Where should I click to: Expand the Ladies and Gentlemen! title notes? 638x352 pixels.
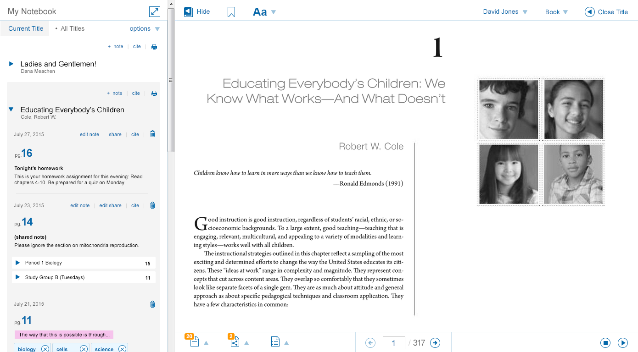click(x=11, y=64)
